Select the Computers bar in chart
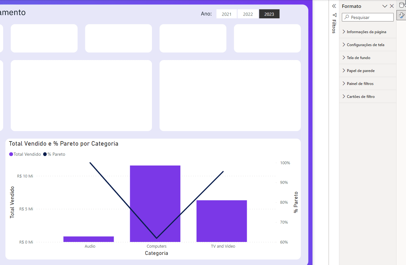 [155, 204]
